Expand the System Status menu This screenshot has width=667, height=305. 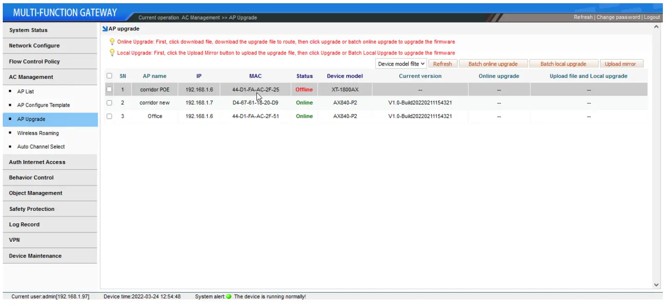tap(50, 30)
